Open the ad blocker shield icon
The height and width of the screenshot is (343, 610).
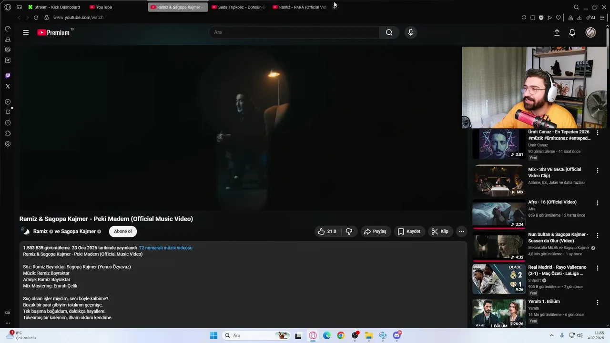tap(541, 18)
